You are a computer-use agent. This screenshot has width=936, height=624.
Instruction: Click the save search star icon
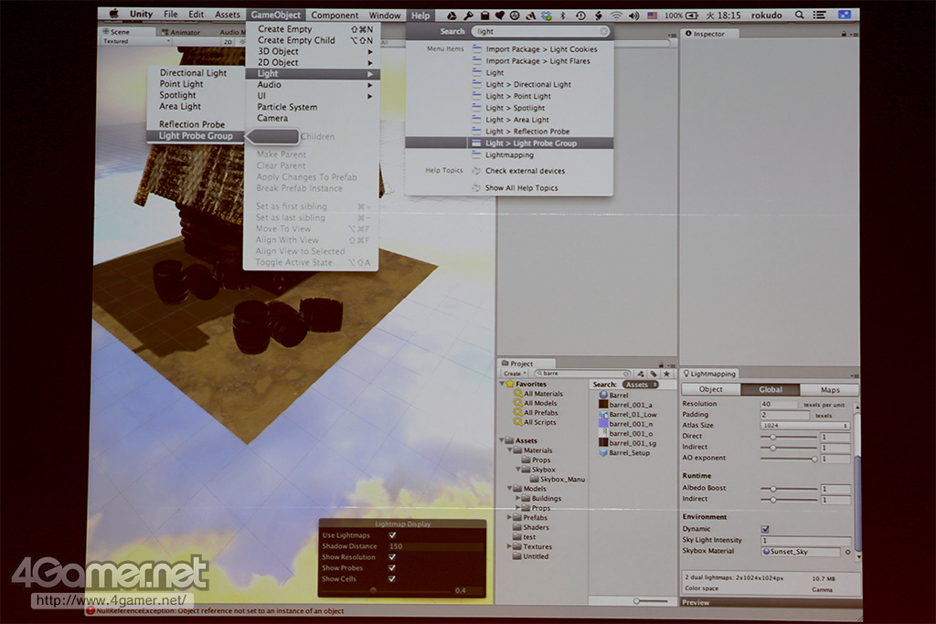666,374
